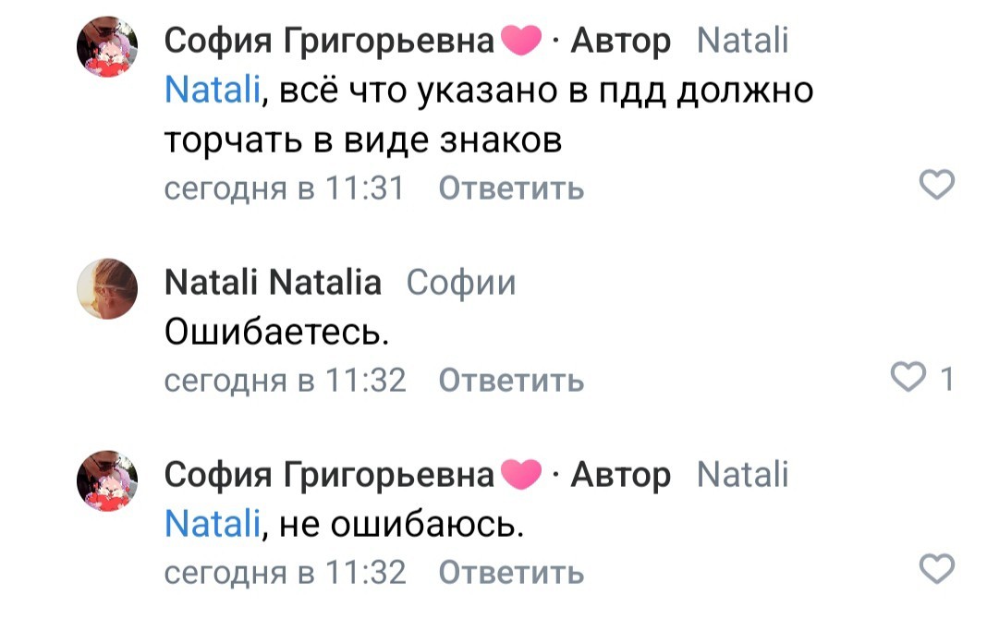Like the "не ошибаюсь" comment
This screenshot has height=619, width=987.
(x=938, y=570)
